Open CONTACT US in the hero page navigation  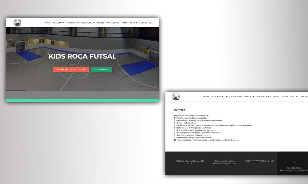click(x=145, y=23)
